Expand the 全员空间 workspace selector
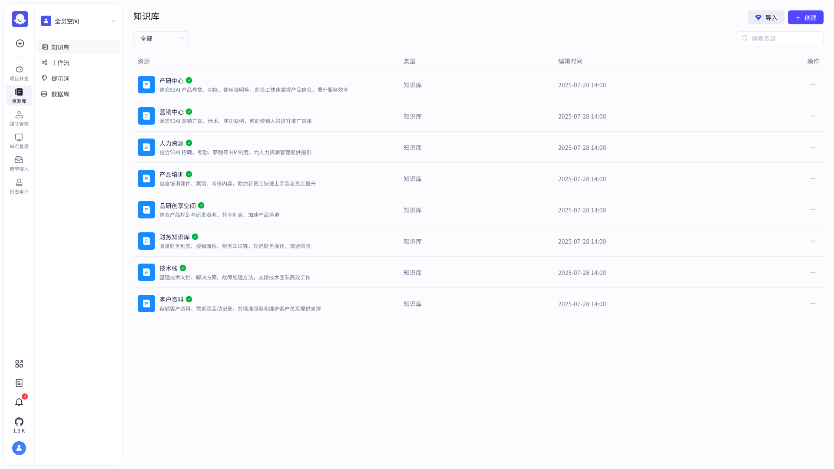The width and height of the screenshot is (834, 469). pos(78,21)
